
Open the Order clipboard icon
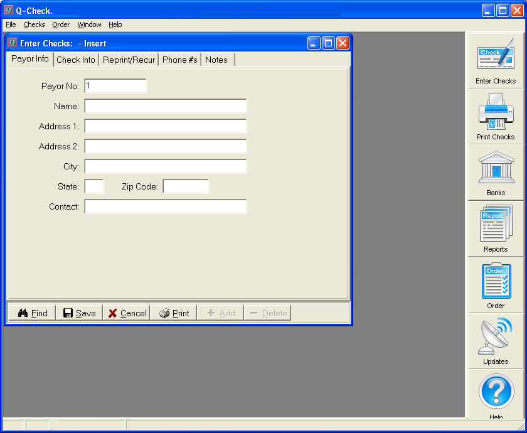click(496, 286)
